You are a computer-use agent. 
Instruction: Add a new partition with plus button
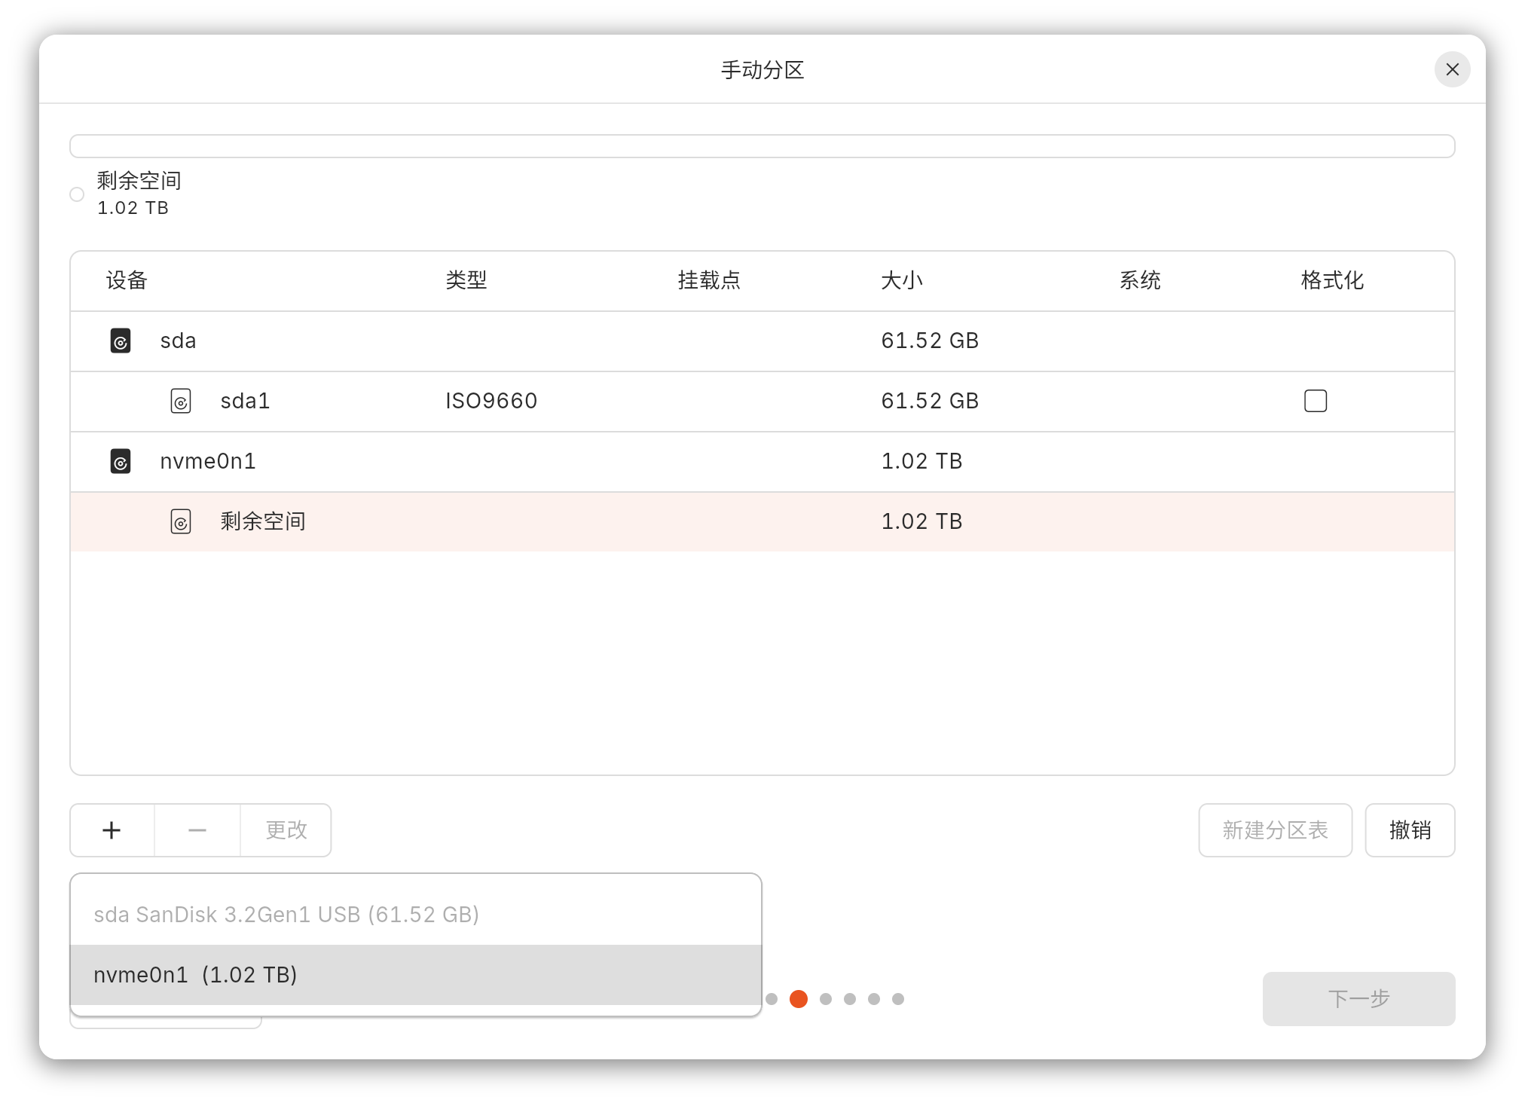[x=112, y=830]
